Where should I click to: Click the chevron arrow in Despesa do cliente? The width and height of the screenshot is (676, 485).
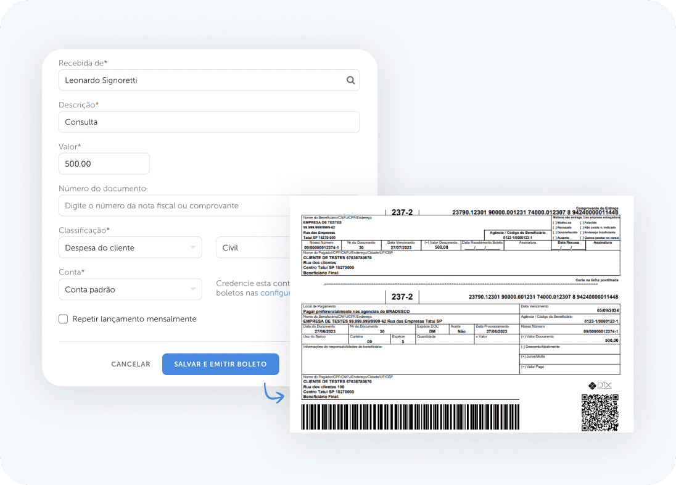point(193,247)
